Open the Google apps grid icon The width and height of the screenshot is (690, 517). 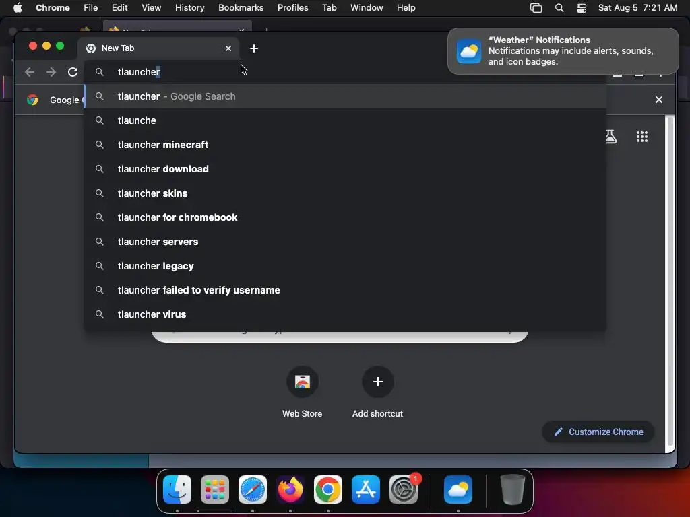[642, 137]
